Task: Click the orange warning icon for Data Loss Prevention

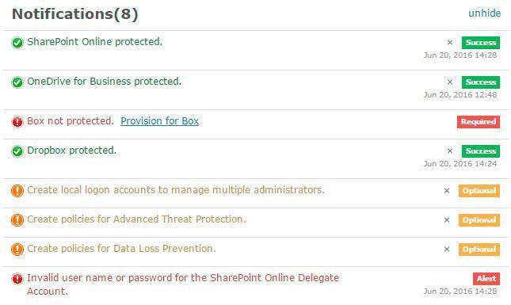Action: point(17,250)
